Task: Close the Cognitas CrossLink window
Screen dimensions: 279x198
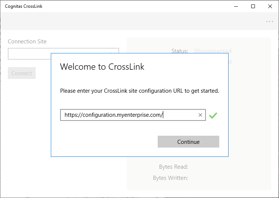Action: [x=270, y=6]
